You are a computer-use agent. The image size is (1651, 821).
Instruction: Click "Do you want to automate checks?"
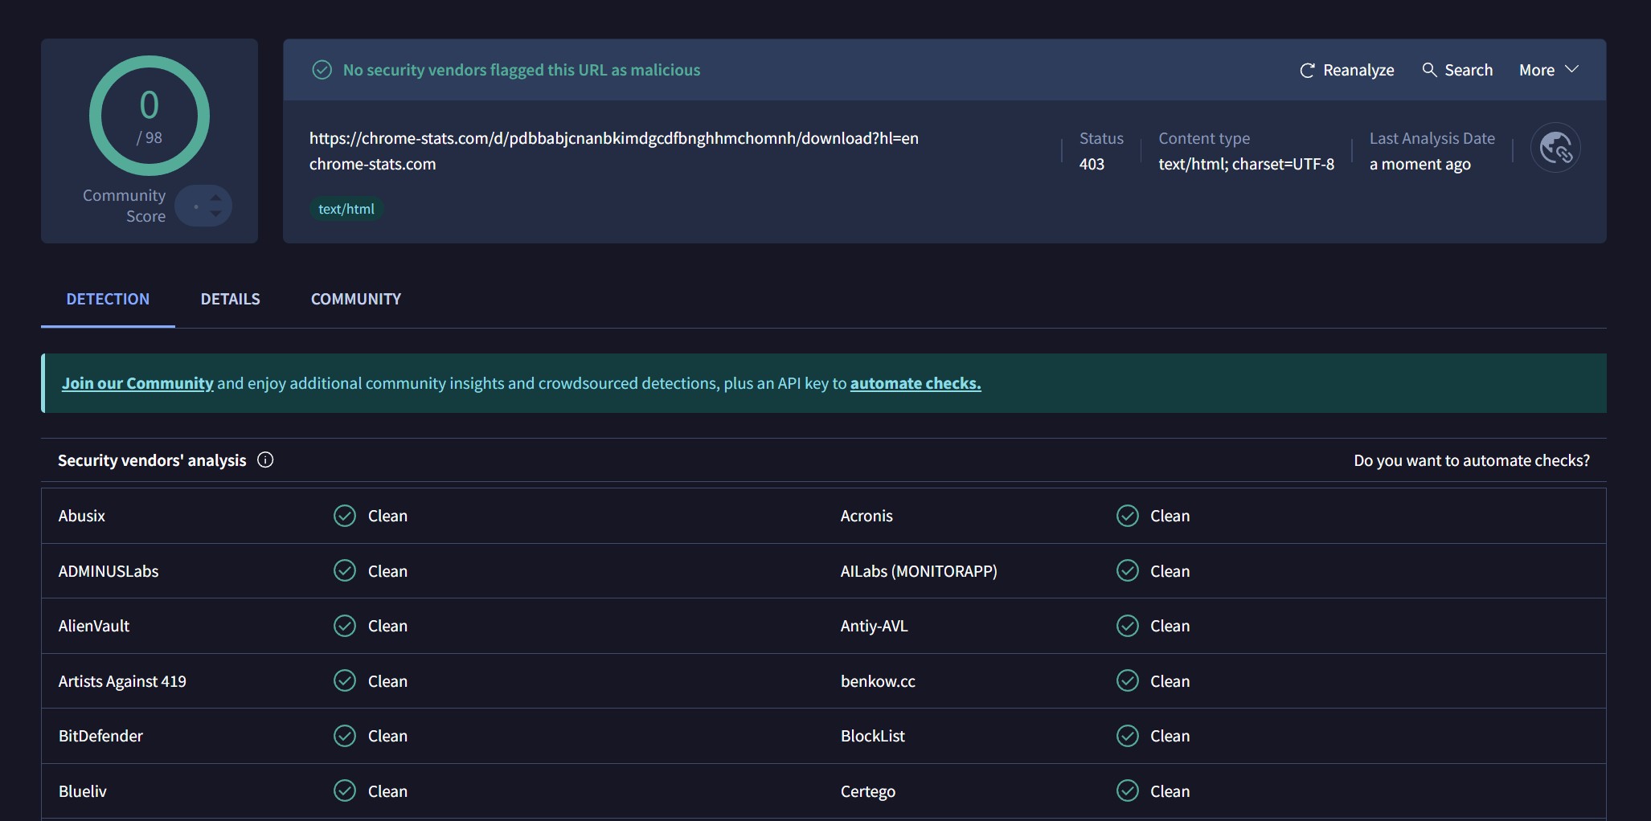1471,460
